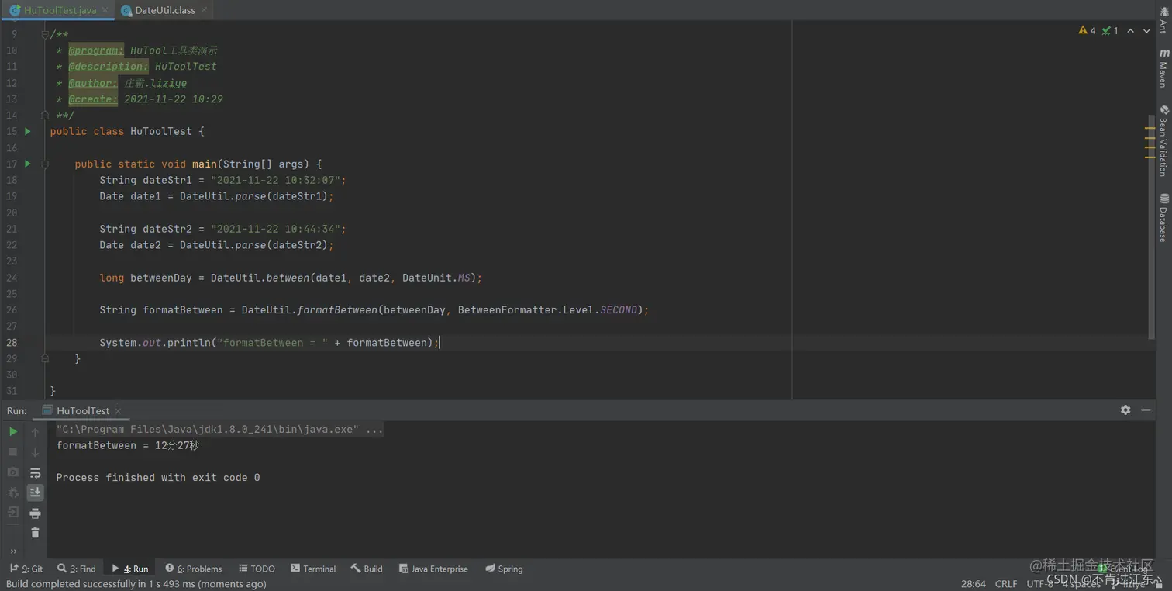1172x591 pixels.
Task: Click BetweenFormatter.Level.SECOND on line 26
Action: 547,309
